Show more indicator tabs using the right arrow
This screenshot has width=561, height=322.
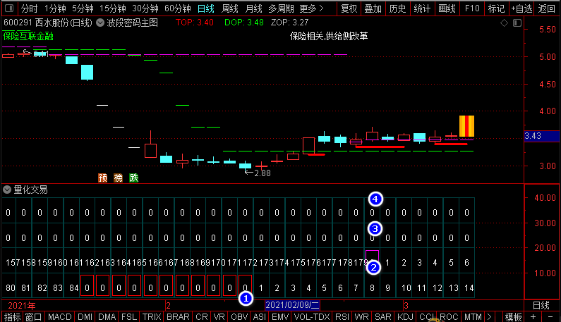click(489, 317)
